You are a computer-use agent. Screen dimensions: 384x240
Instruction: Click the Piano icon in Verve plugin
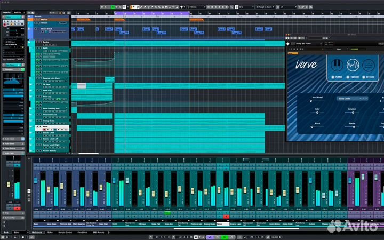tap(337, 65)
